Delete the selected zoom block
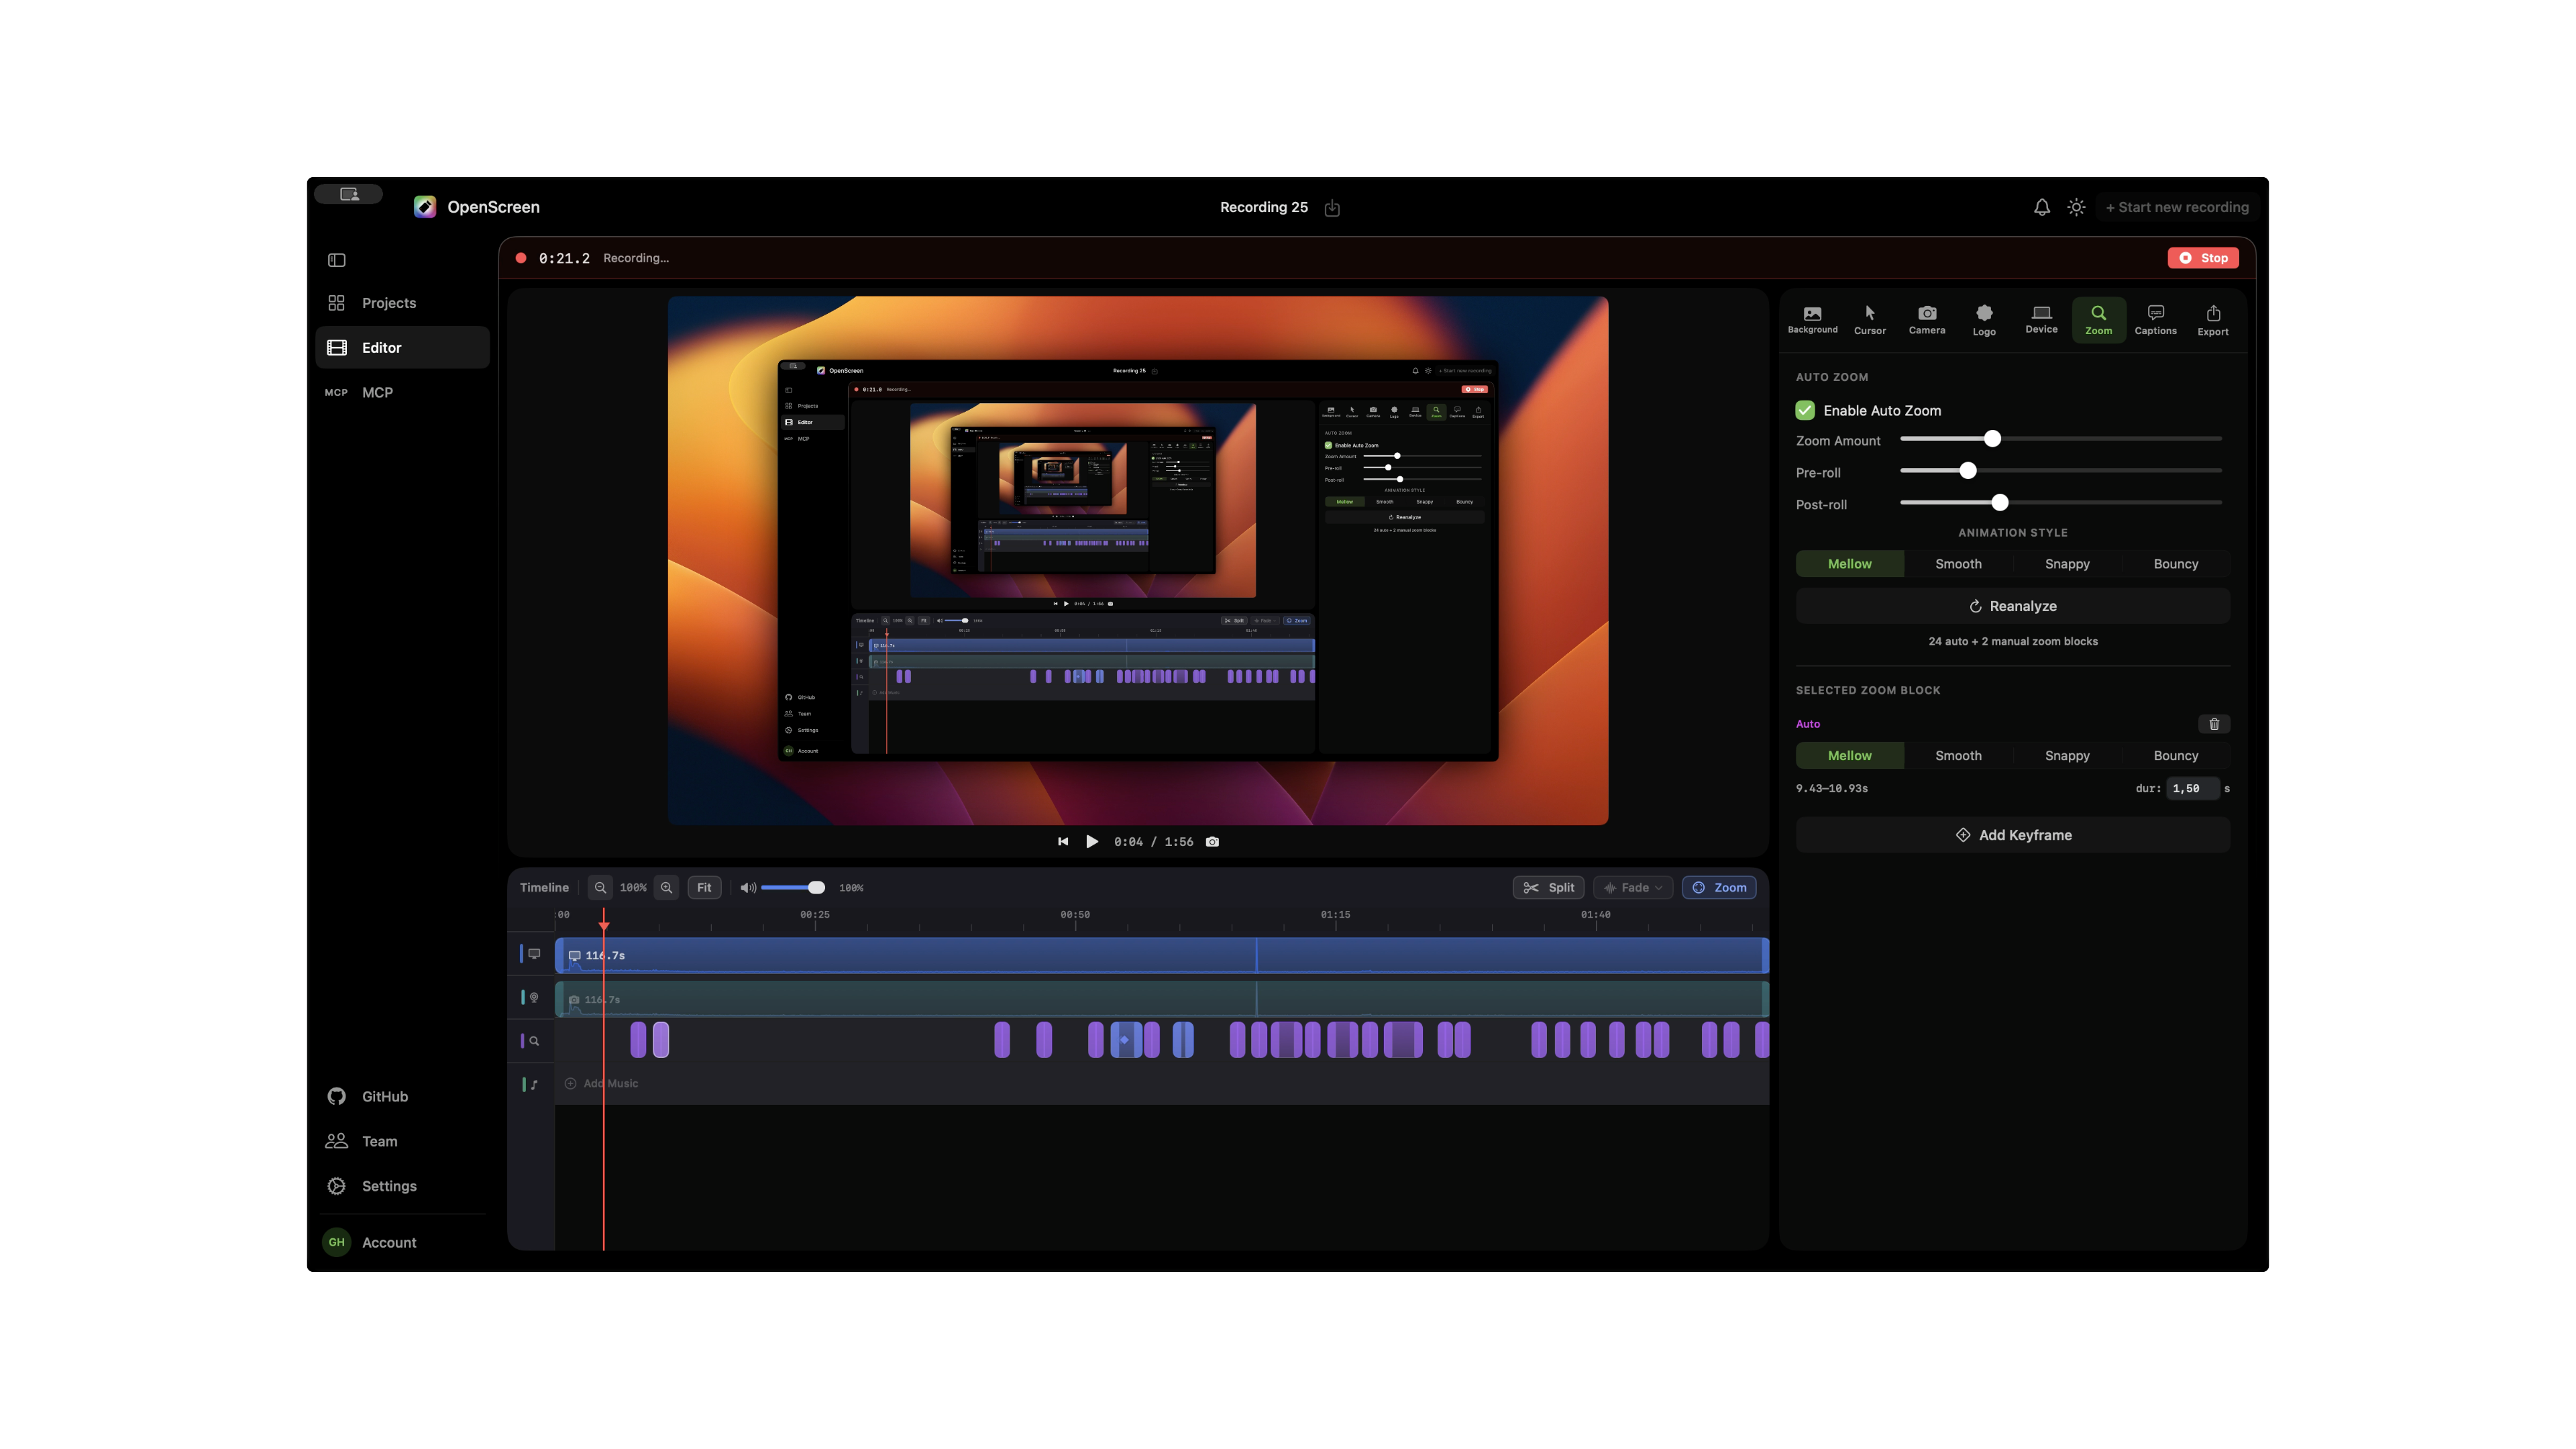 tap(2213, 724)
